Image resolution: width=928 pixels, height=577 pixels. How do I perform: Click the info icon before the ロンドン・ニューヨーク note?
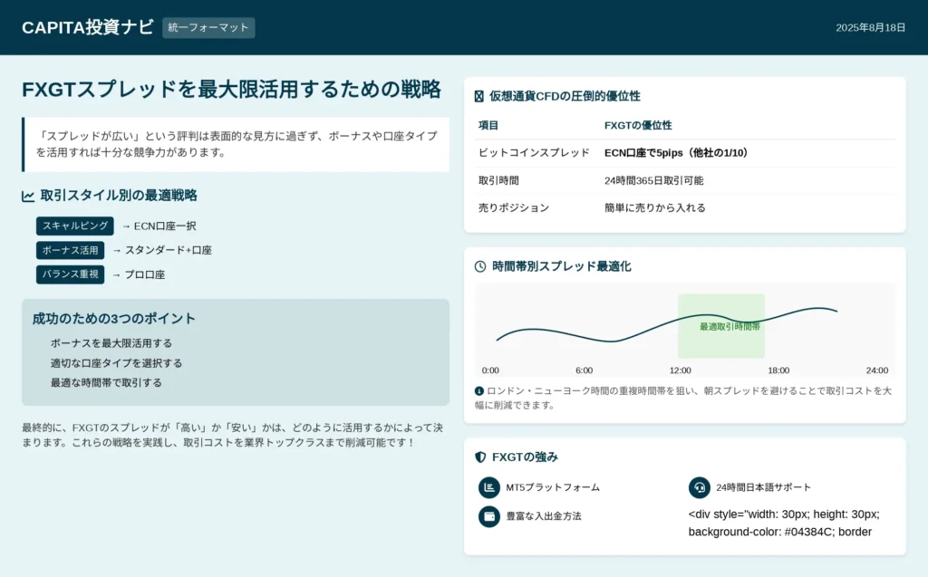479,391
